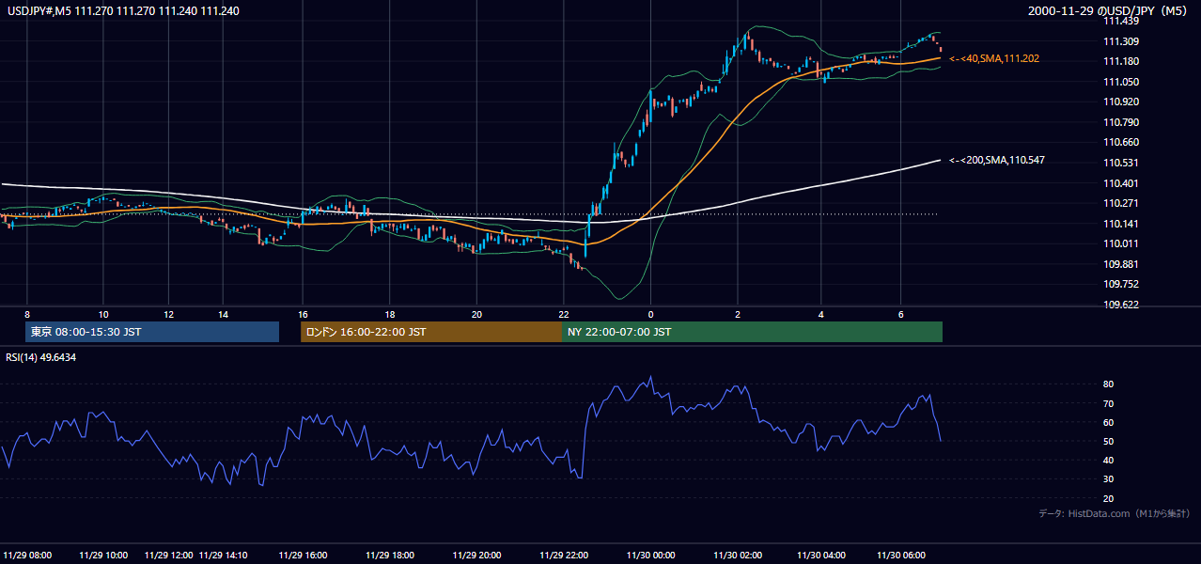Click the RSI(14) 49.6434 indicator label
Viewport: 1201px width, 564px height.
coord(41,357)
